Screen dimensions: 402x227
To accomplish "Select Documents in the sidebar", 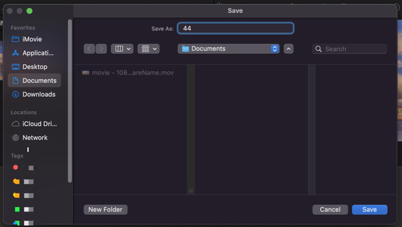I will tap(35, 80).
